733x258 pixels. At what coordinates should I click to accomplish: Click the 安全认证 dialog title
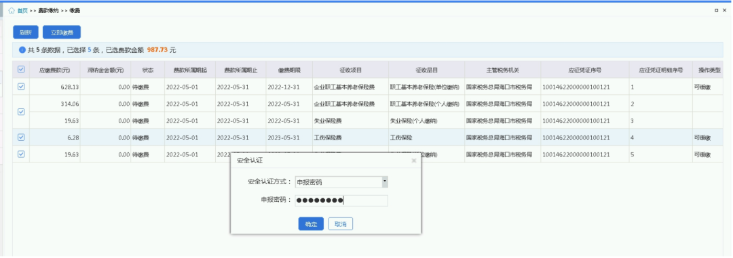click(x=250, y=161)
